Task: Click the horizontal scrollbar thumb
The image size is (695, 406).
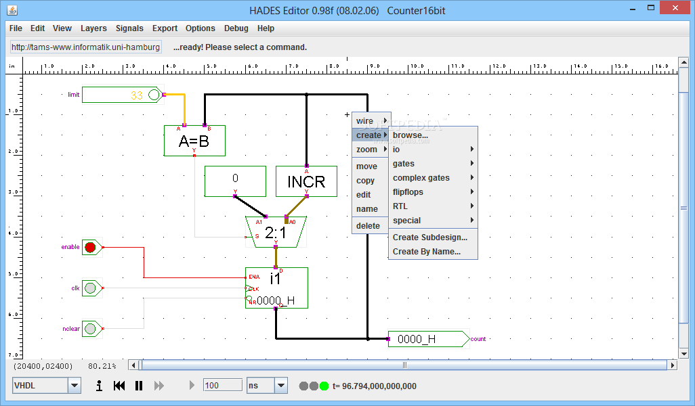Action: pyautogui.click(x=404, y=365)
